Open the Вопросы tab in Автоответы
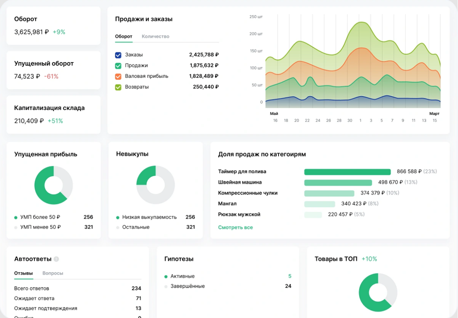Image resolution: width=458 pixels, height=318 pixels. [x=53, y=273]
